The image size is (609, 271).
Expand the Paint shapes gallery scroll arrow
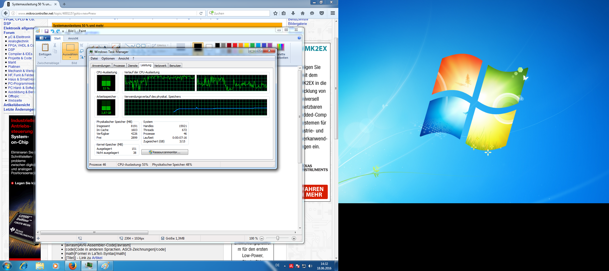[x=149, y=46]
